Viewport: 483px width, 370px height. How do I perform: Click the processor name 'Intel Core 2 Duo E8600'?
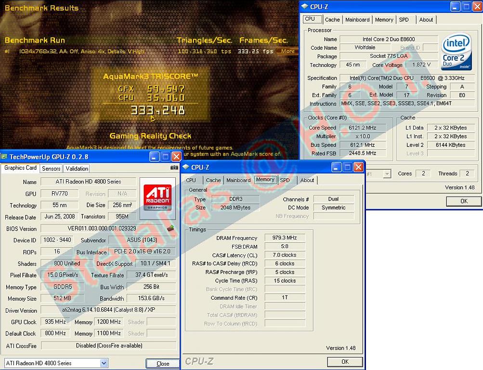click(x=389, y=39)
